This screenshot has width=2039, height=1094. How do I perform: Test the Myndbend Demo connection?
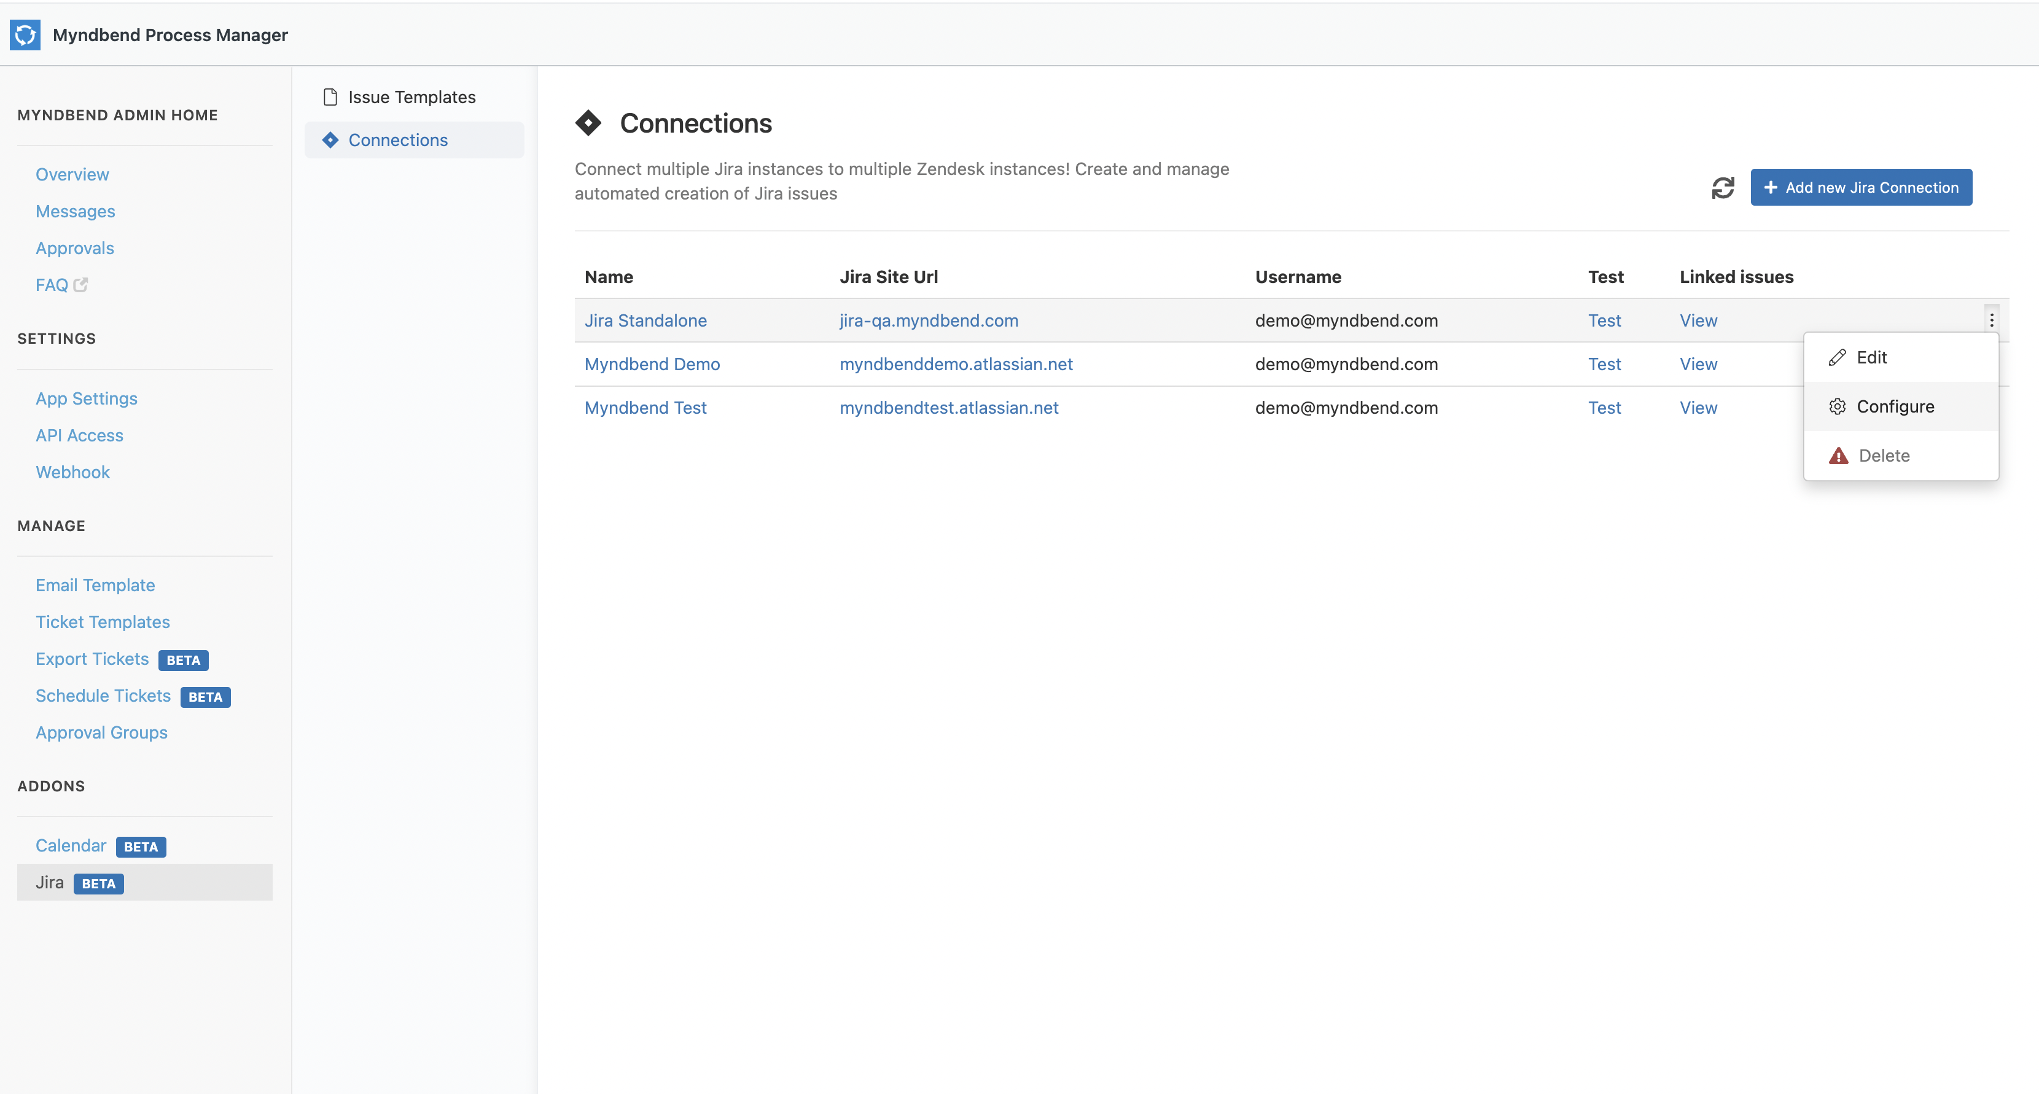(x=1604, y=364)
